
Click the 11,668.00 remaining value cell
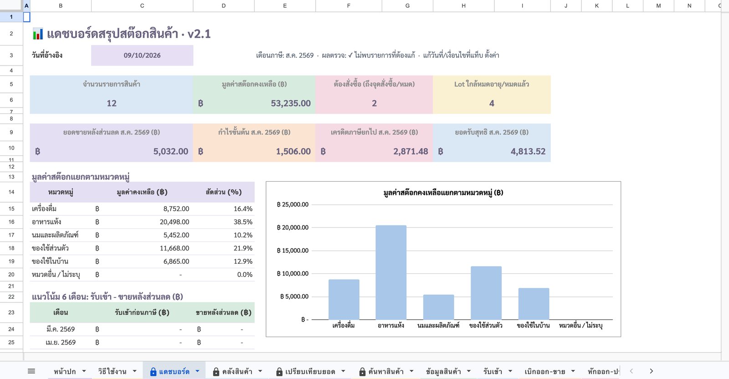pos(142,248)
